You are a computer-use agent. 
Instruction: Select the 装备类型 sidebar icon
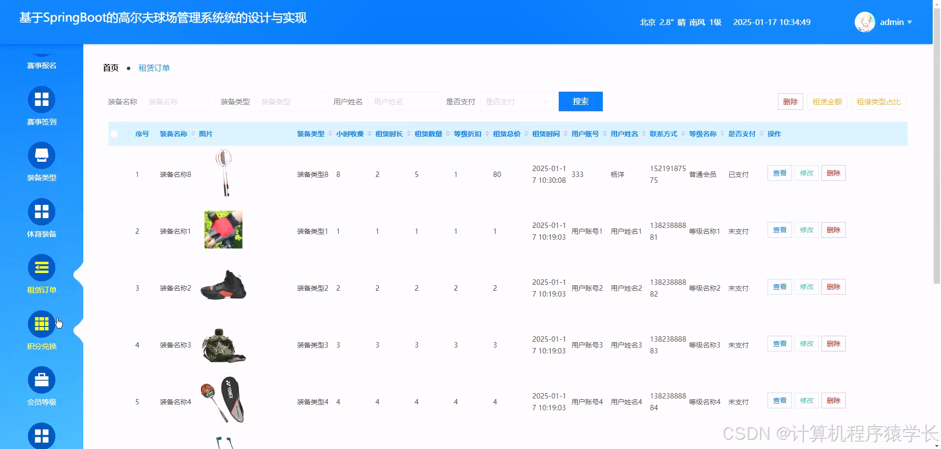pyautogui.click(x=41, y=155)
